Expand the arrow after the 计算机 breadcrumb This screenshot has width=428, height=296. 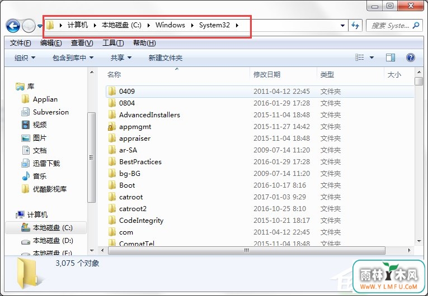point(95,25)
